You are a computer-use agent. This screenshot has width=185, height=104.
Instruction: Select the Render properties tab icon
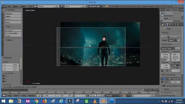pyautogui.click(x=167, y=25)
